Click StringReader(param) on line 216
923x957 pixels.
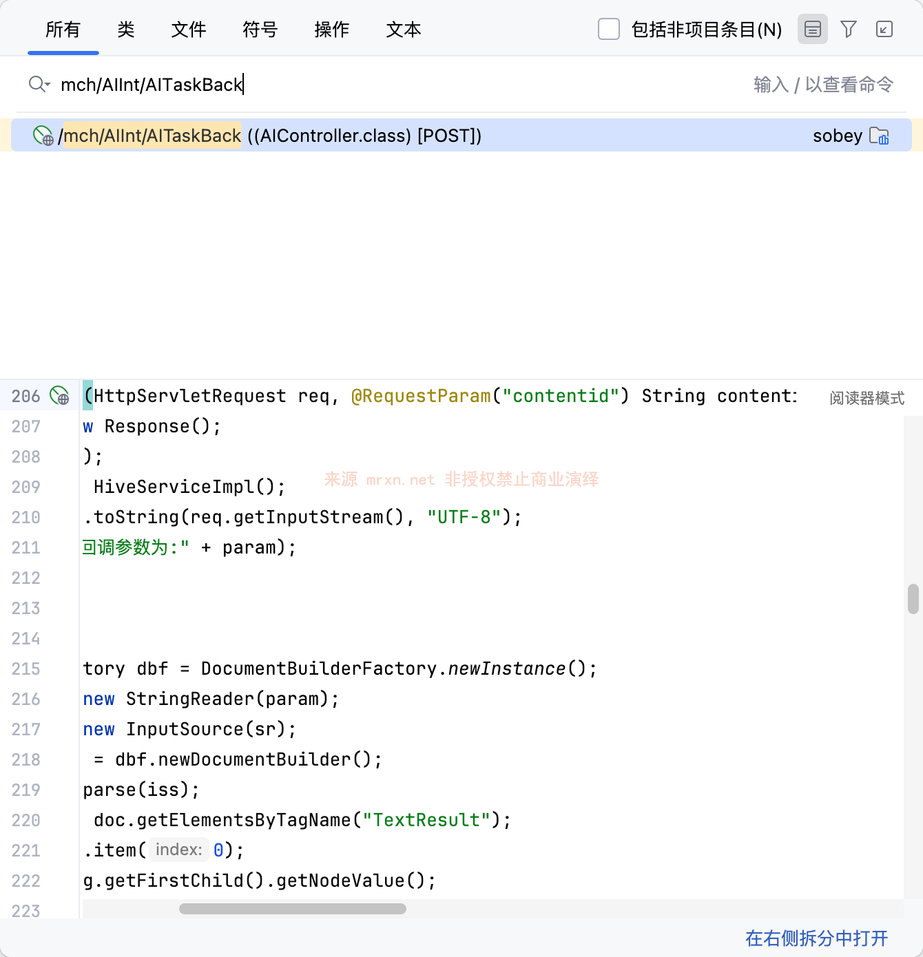[x=227, y=699]
